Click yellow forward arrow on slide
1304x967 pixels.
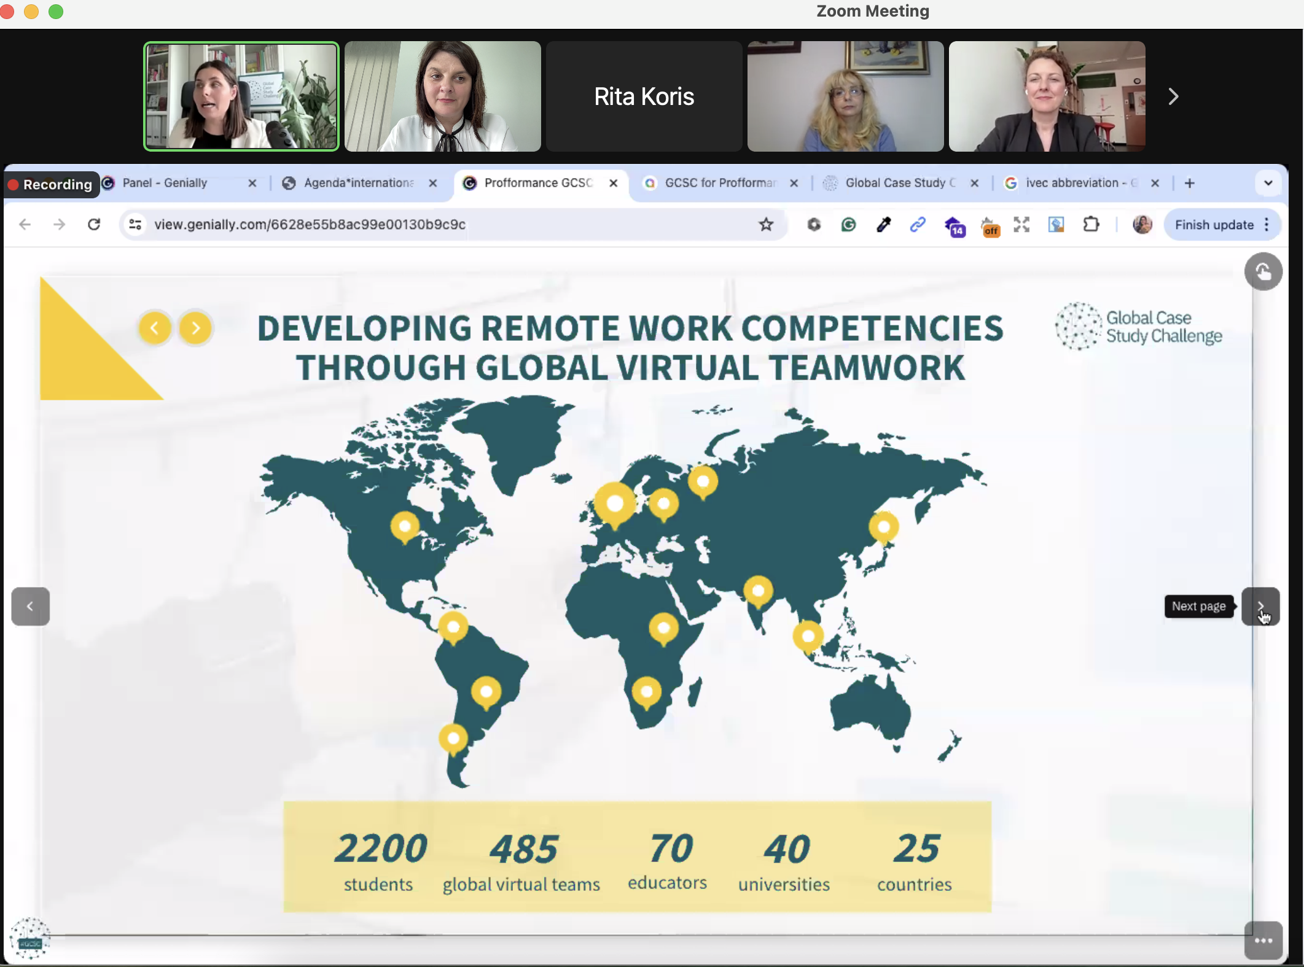click(195, 328)
